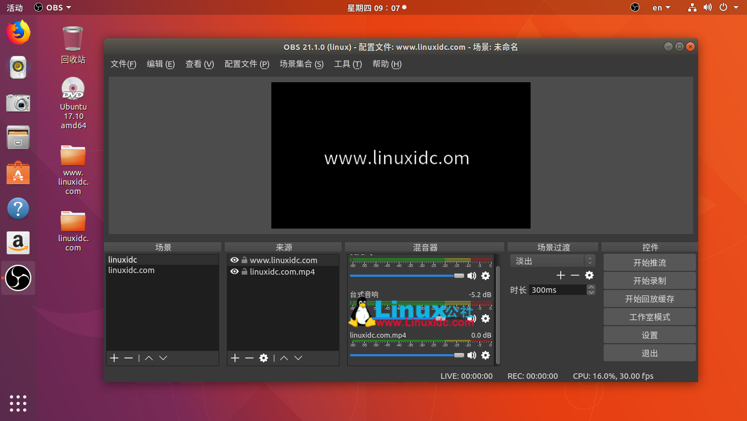Add a scene transition plus icon
This screenshot has width=747, height=421.
point(561,275)
